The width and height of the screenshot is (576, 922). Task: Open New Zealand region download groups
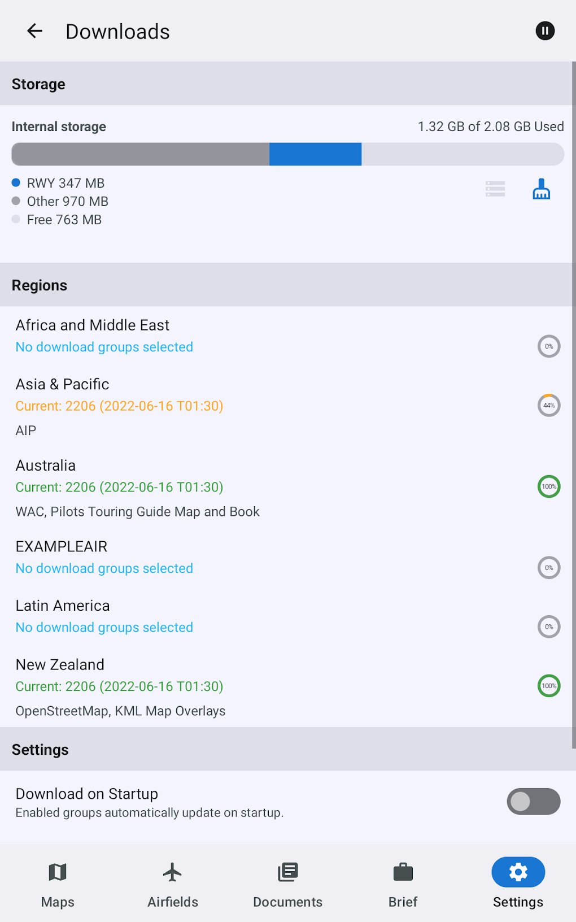coord(60,665)
